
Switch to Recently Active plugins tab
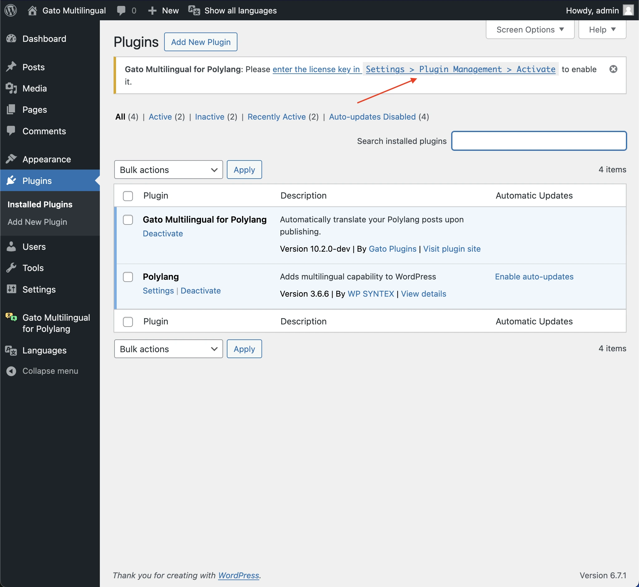[x=277, y=116]
